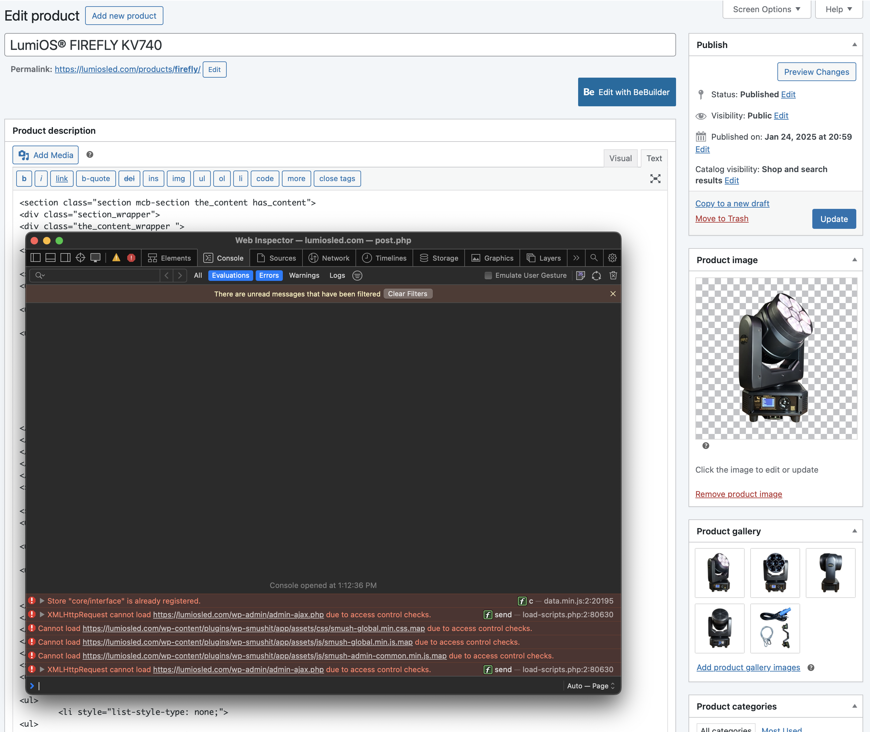
Task: Click the device settings monitor icon
Action: (95, 258)
